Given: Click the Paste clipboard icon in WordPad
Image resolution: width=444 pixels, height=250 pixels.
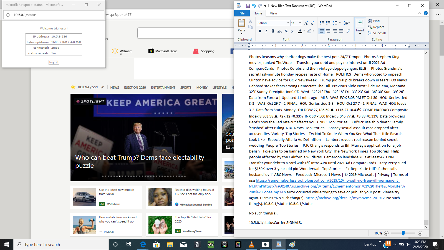Looking at the screenshot, I should (x=242, y=23).
